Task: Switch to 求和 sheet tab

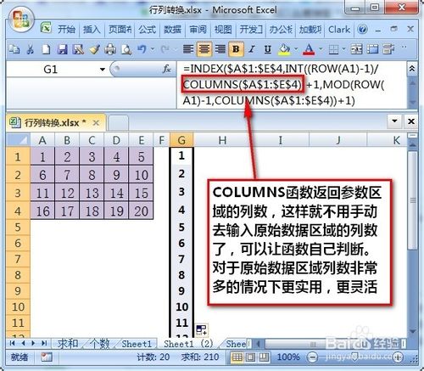Action: [68, 344]
